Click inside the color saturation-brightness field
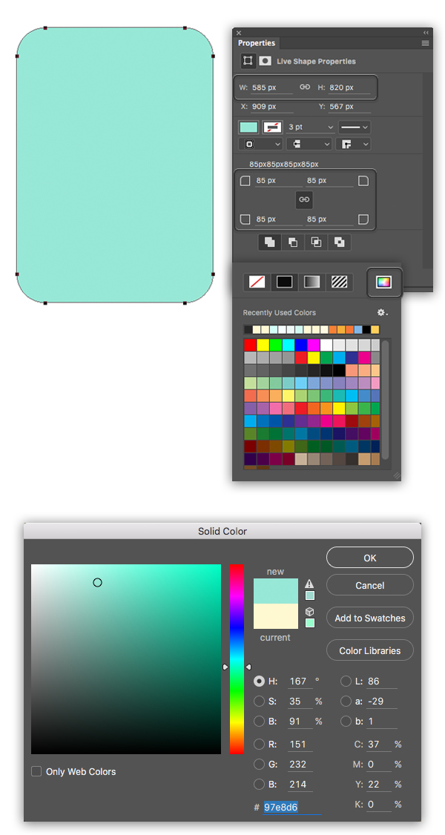The width and height of the screenshot is (445, 835). pyautogui.click(x=125, y=659)
